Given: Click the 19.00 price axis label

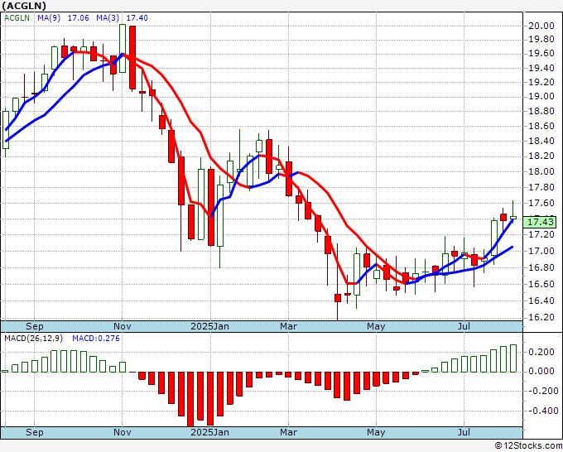Looking at the screenshot, I should pos(541,97).
